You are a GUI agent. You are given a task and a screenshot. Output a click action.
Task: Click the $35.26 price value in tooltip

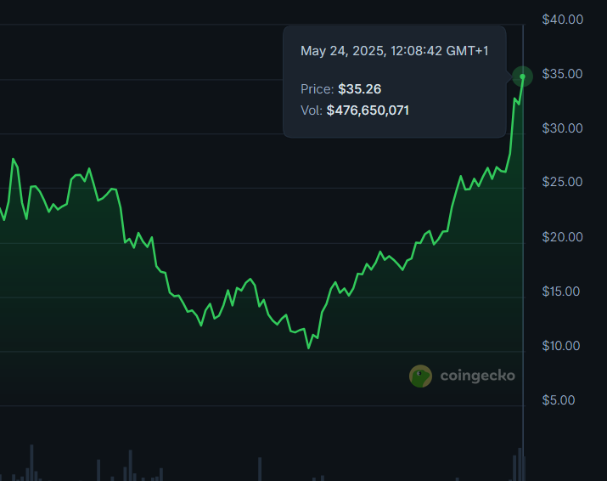tap(355, 88)
